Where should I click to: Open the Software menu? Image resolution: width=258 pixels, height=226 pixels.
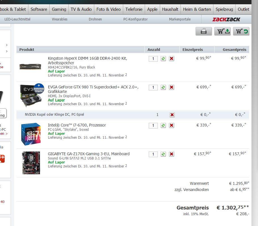tap(39, 9)
